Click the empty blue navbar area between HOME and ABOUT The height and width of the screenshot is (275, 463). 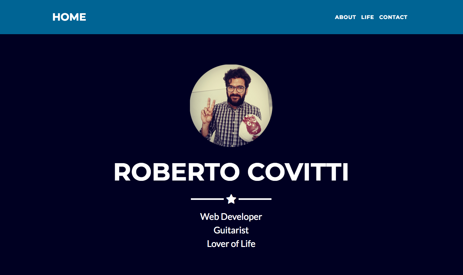tap(210, 17)
